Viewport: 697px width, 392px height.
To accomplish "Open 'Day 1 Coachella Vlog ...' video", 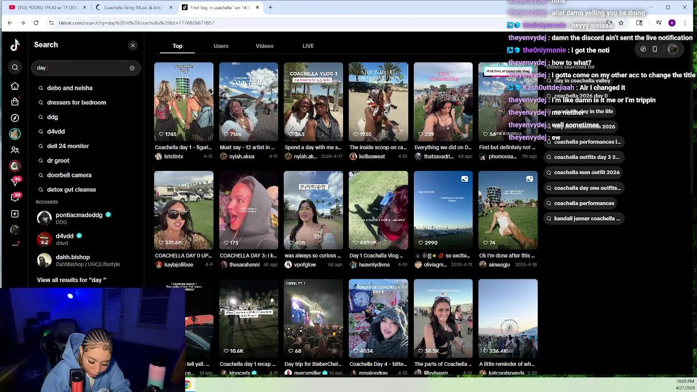I will tap(378, 210).
